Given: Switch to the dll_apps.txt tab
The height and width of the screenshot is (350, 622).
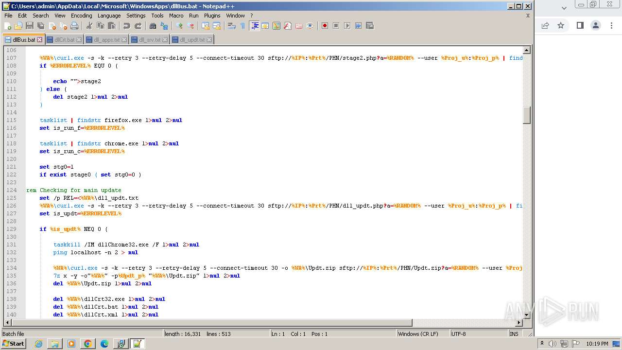Looking at the screenshot, I should click(106, 40).
